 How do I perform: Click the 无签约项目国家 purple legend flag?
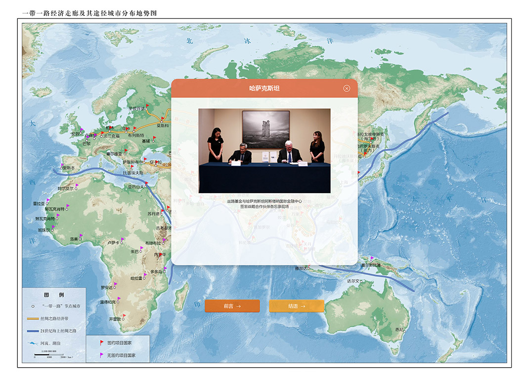point(102,355)
